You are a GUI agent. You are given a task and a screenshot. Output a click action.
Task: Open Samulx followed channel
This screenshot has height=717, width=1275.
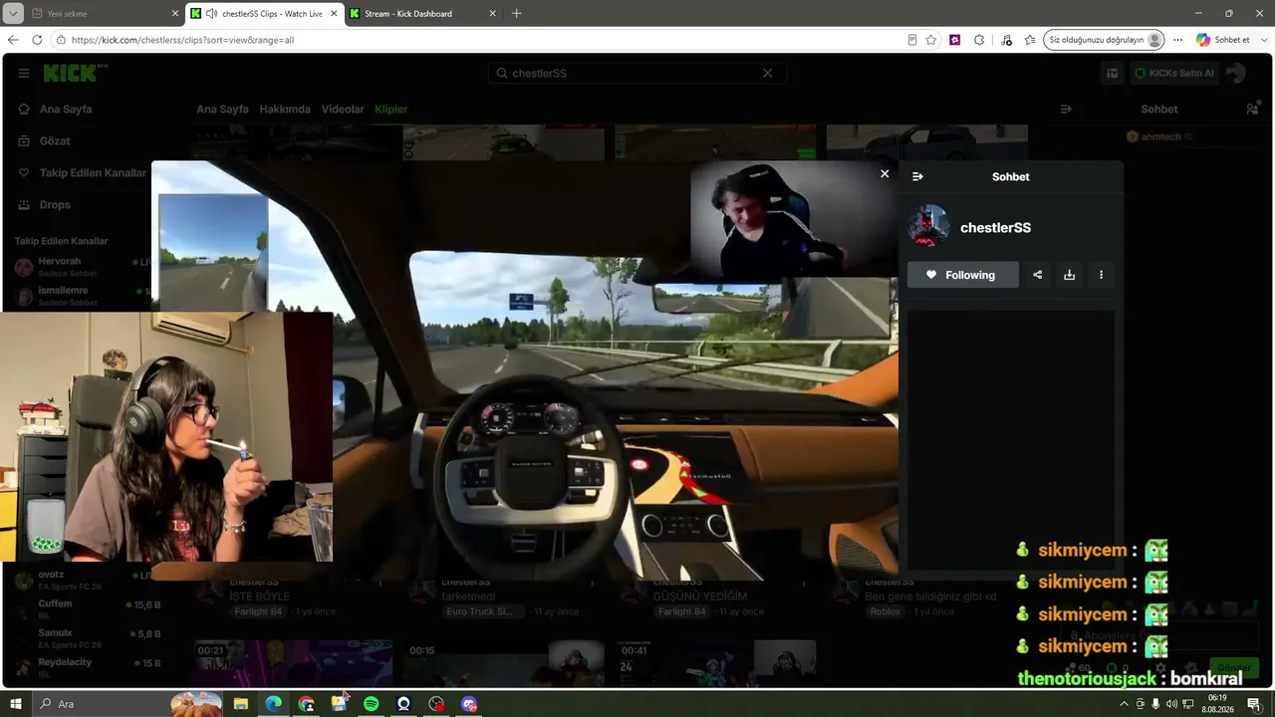pos(88,637)
